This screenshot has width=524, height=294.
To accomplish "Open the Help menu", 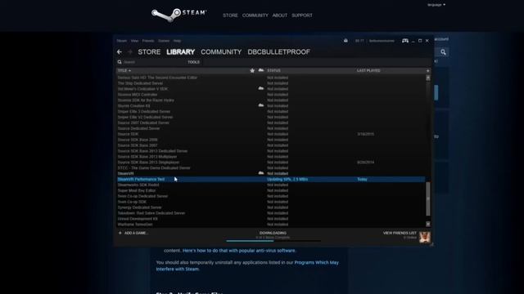I will pos(177,41).
